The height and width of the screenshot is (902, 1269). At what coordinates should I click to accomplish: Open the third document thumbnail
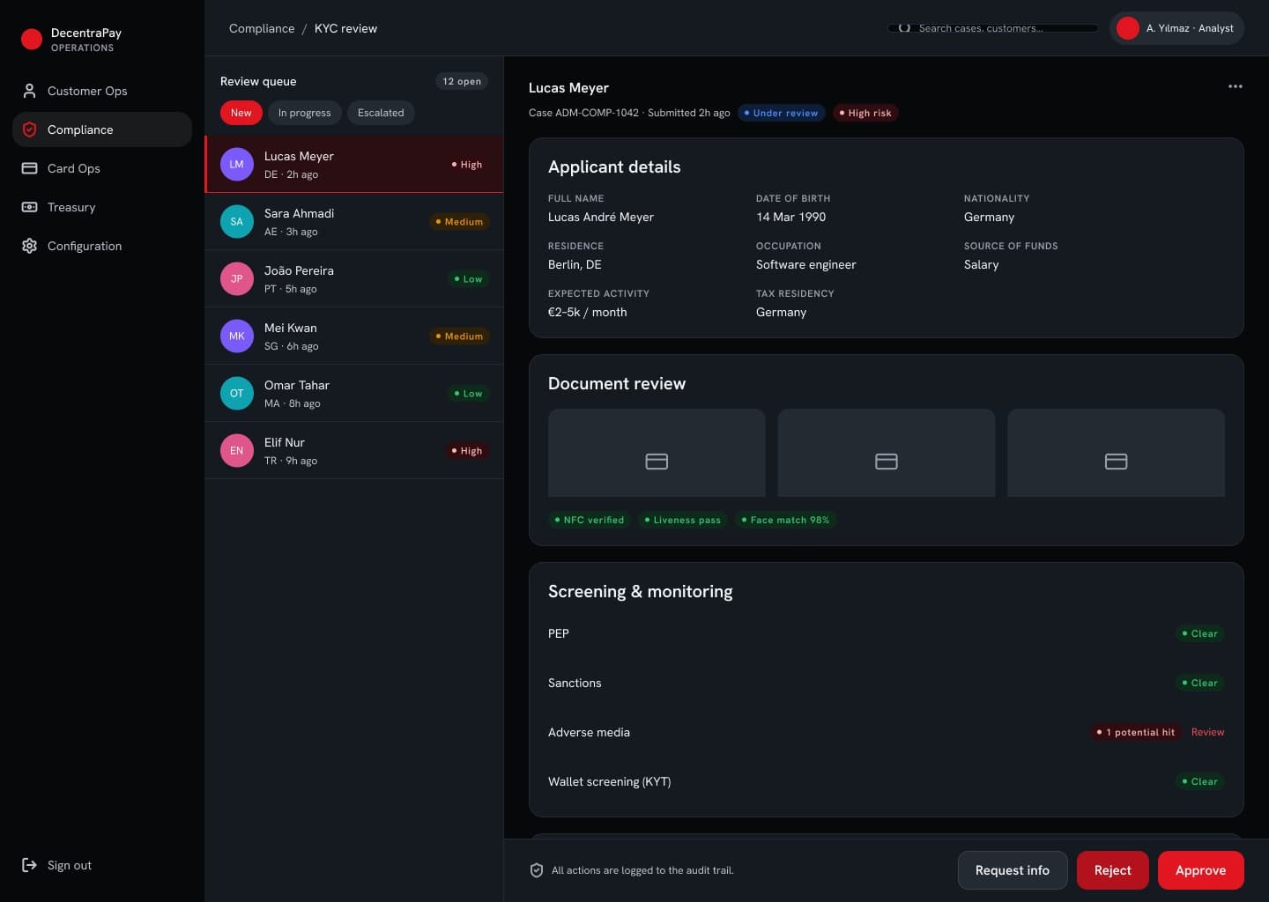pos(1117,453)
